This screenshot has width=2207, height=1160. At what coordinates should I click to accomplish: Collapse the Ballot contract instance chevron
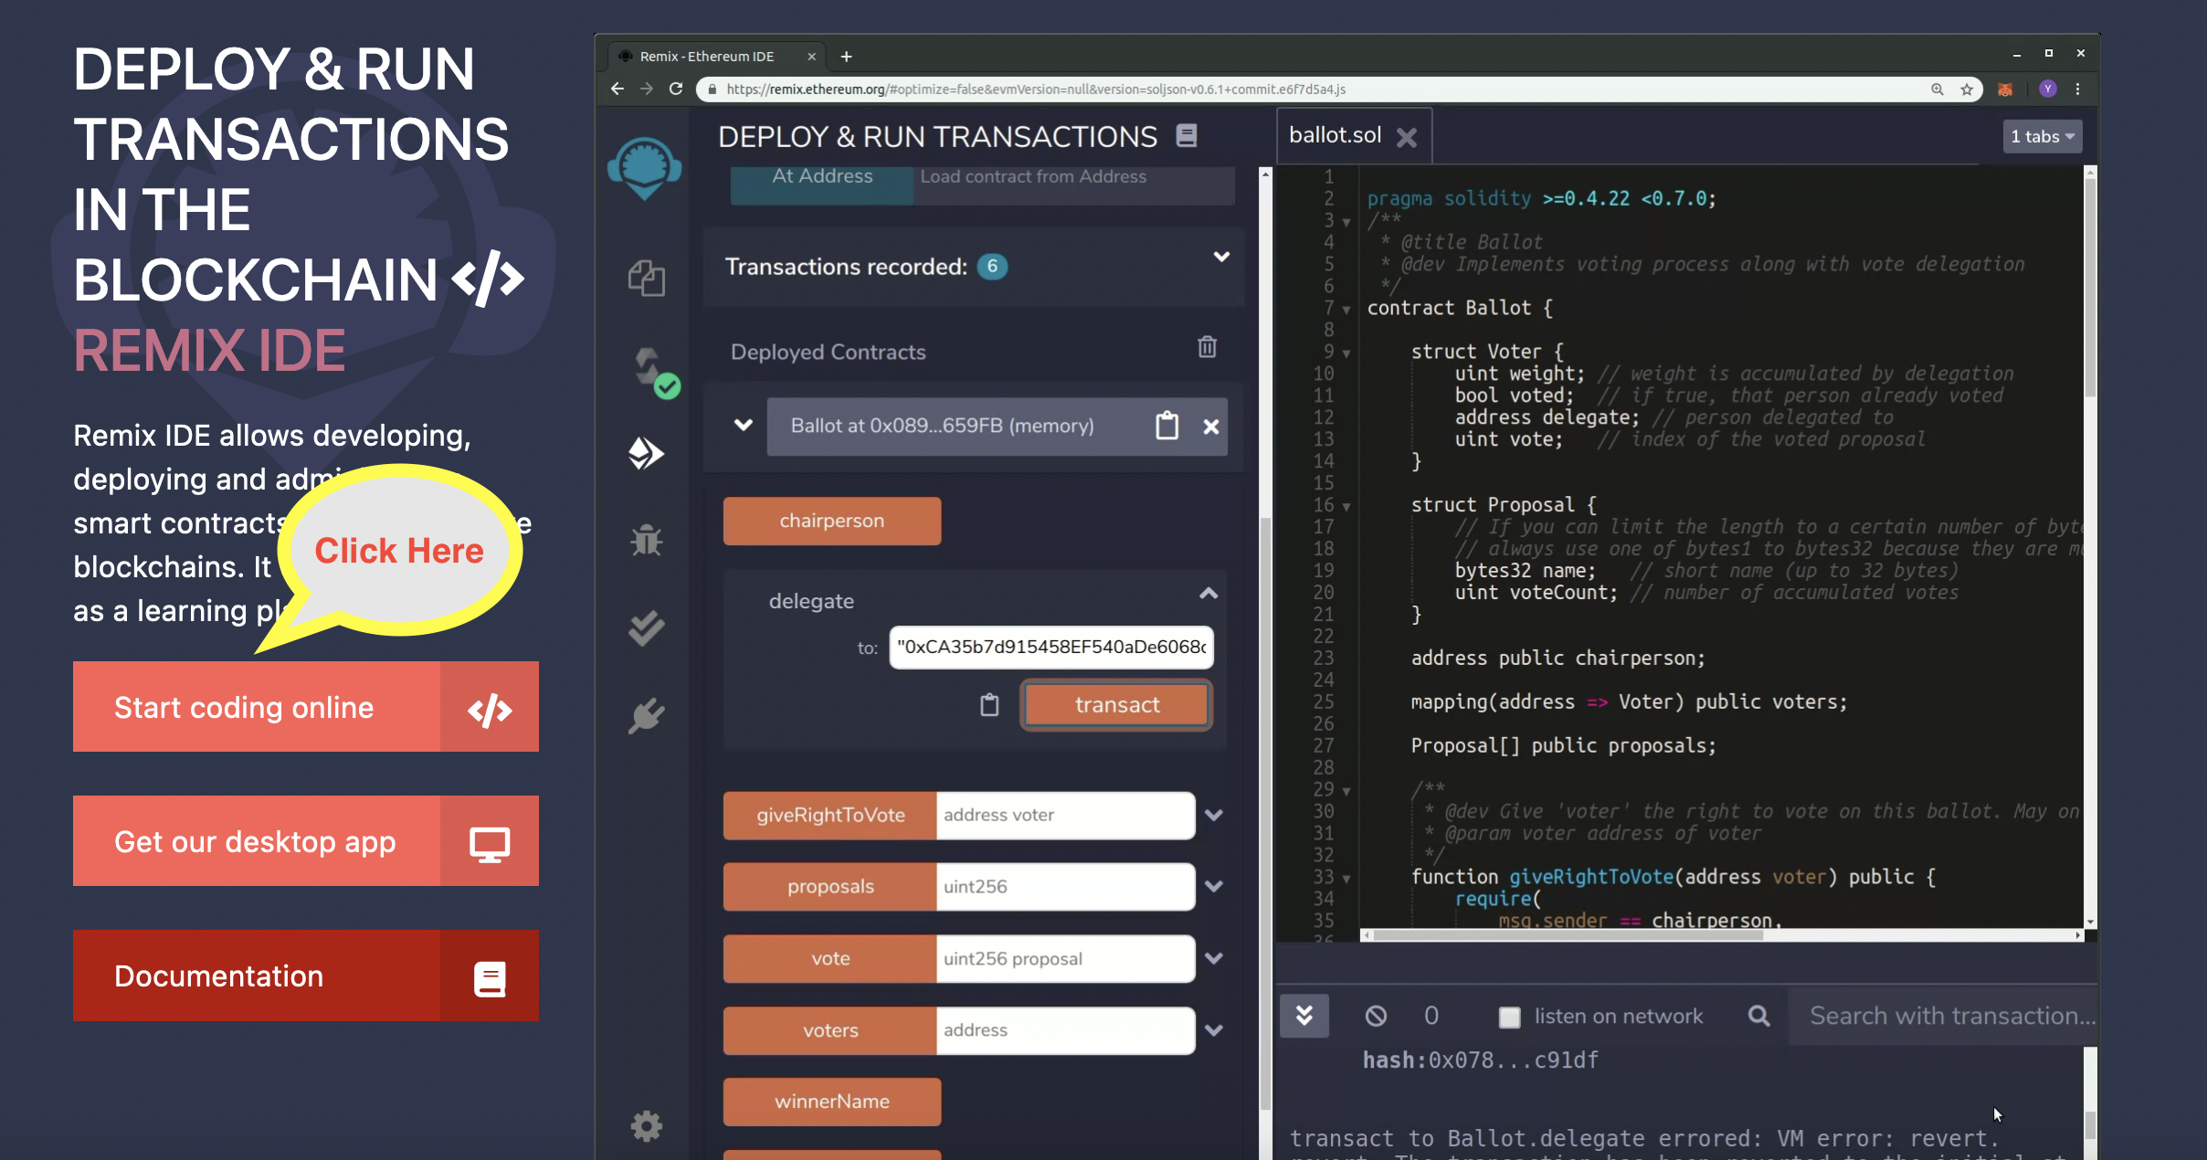[744, 425]
